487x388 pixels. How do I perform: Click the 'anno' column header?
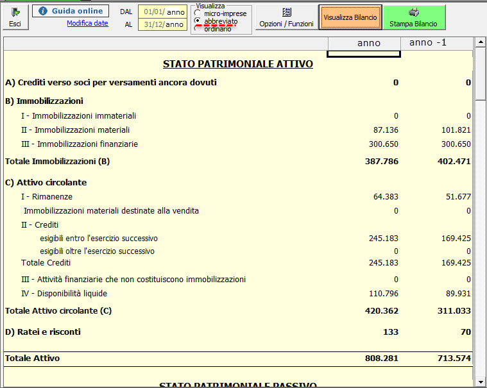[364, 43]
